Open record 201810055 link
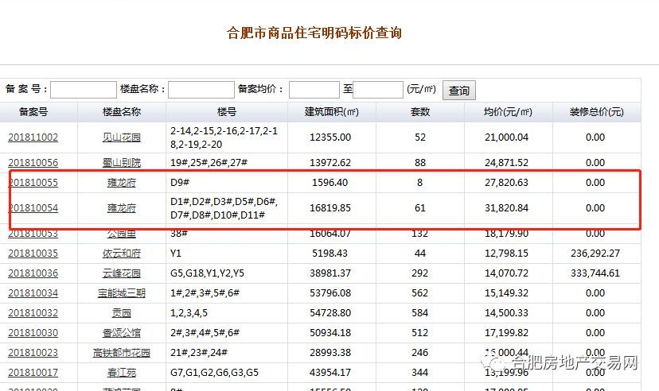This screenshot has width=659, height=391. point(33,183)
